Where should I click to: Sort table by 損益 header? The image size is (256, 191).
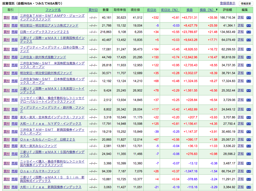[x=189, y=10]
